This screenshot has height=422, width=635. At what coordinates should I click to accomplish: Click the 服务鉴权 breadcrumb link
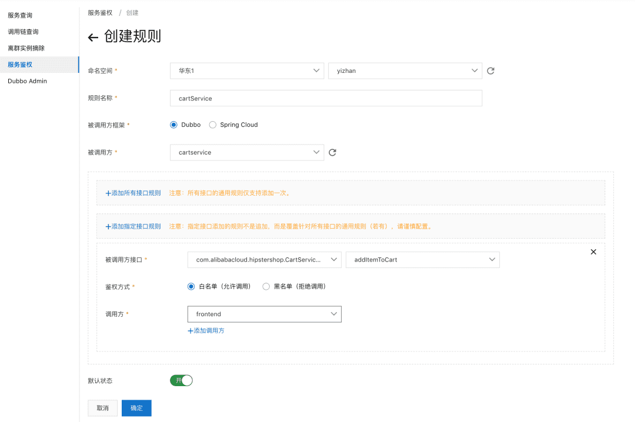(x=100, y=13)
